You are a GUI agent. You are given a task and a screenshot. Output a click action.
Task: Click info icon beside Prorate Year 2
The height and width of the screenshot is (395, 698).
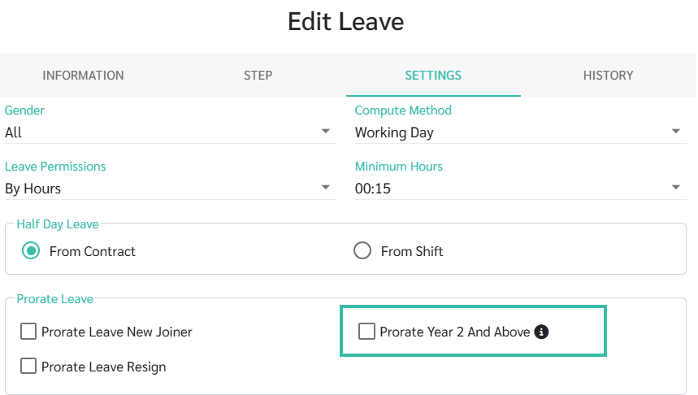coord(542,332)
